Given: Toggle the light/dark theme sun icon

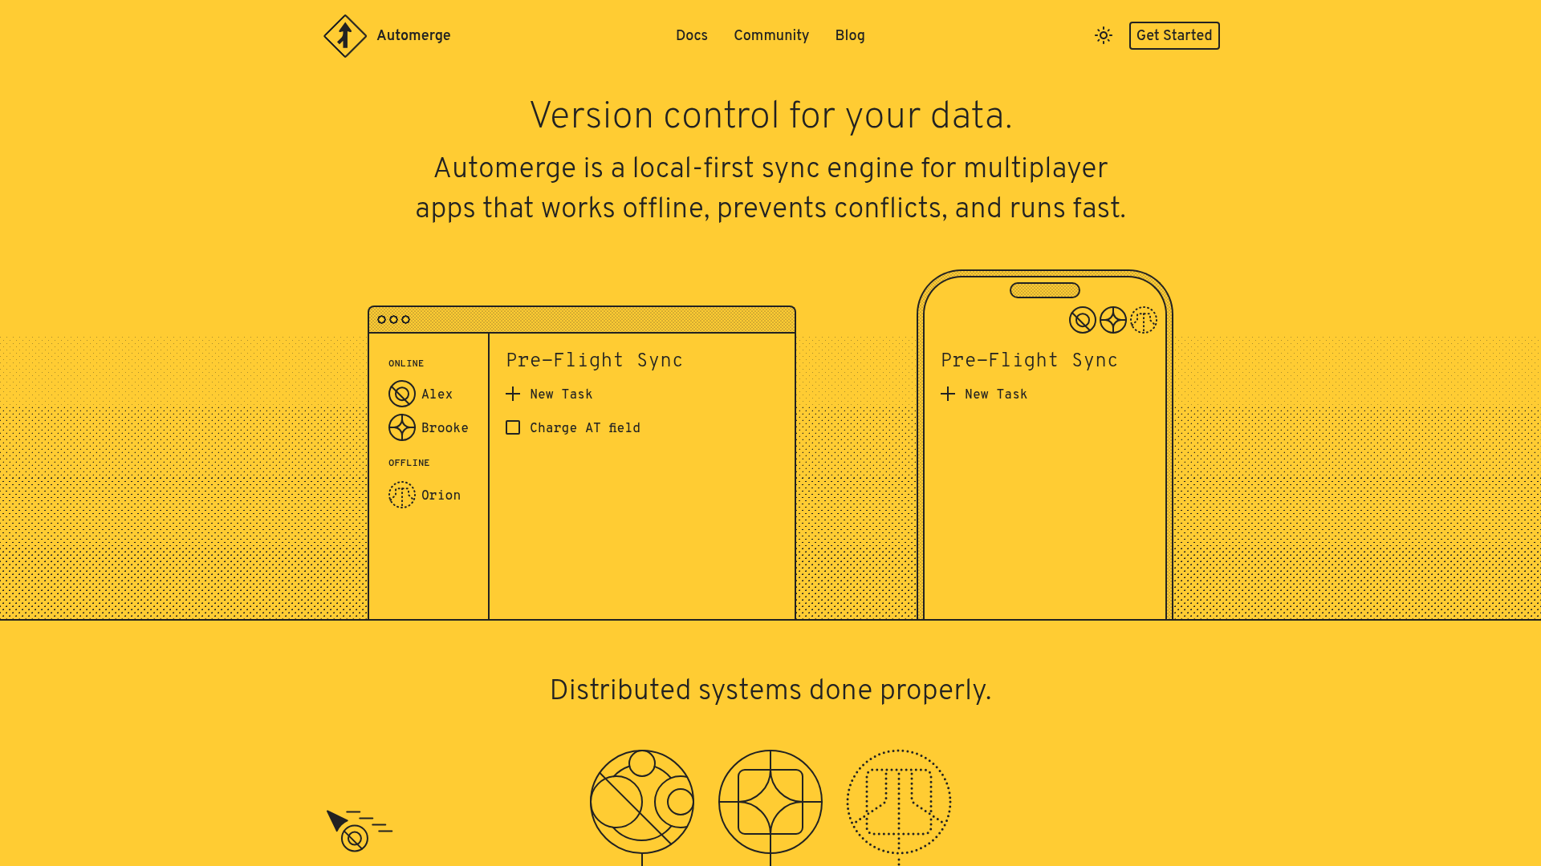Looking at the screenshot, I should pyautogui.click(x=1104, y=35).
